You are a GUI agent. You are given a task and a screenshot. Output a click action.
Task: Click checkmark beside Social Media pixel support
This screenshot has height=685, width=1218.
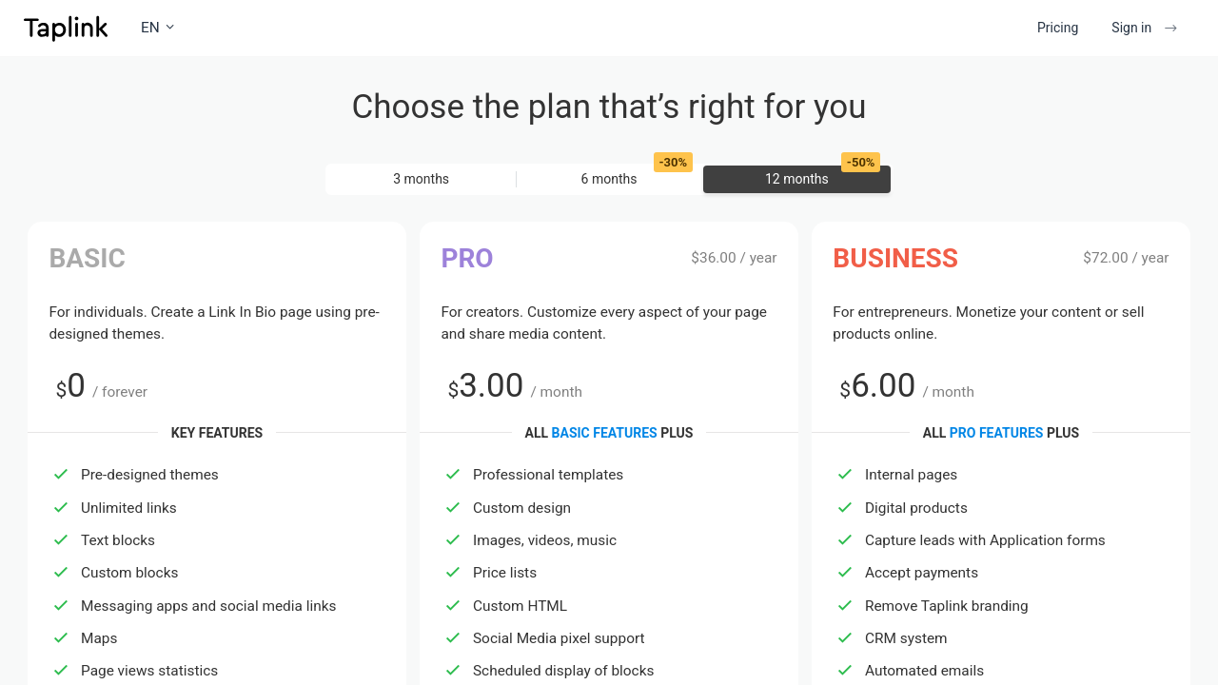[453, 638]
